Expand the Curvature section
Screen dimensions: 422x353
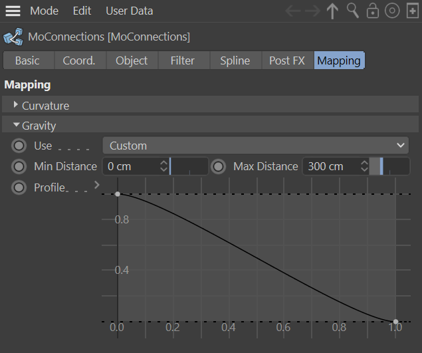click(16, 105)
